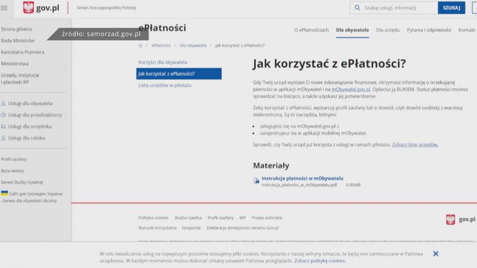Click the Jak korzystać z ePłatności? page heading

click(329, 63)
